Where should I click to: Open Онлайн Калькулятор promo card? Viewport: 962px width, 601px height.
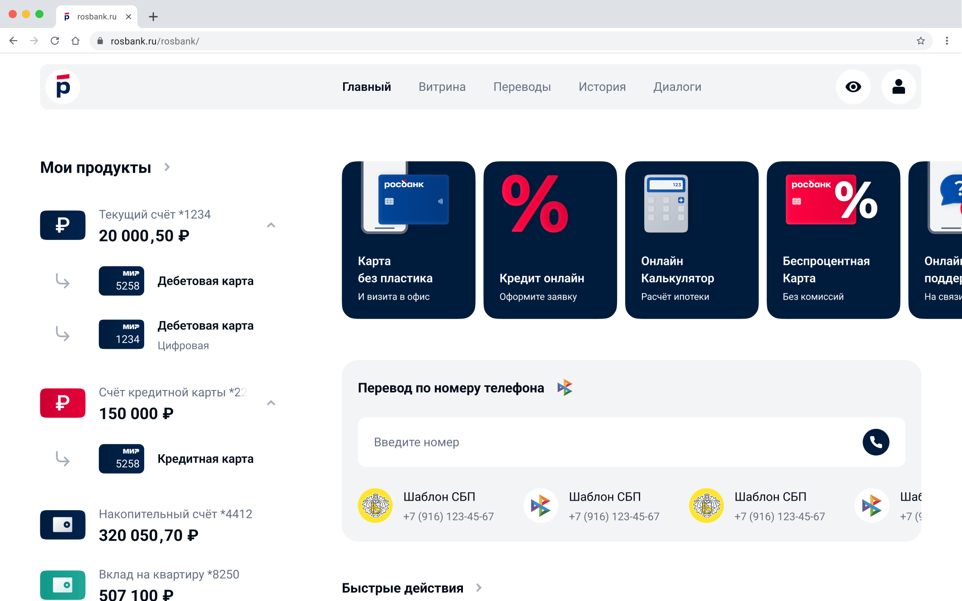click(691, 240)
